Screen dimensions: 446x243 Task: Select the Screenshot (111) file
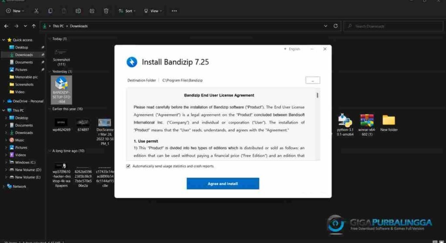61,57
